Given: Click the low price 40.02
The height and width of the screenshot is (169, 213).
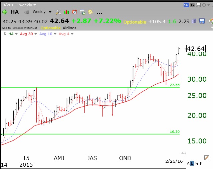Looking at the screenshot, I should [x=41, y=22].
